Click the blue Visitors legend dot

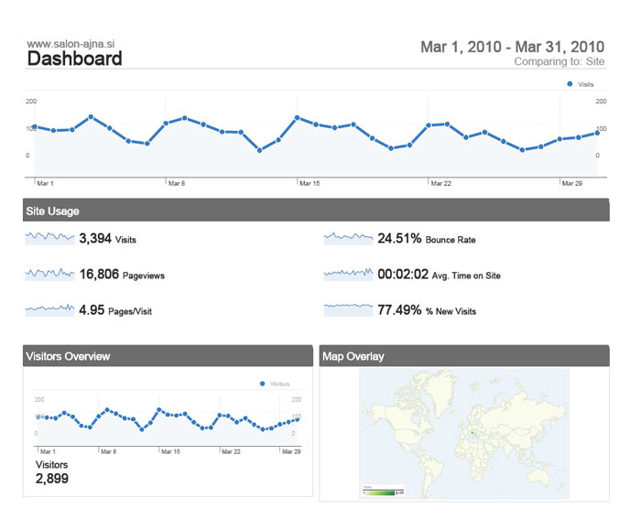click(264, 384)
